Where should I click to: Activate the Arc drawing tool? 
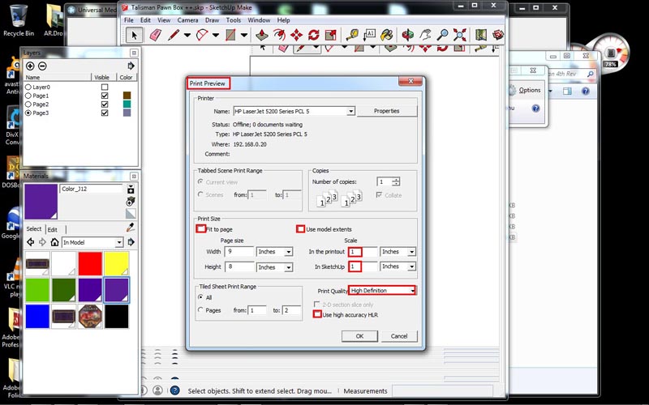201,35
